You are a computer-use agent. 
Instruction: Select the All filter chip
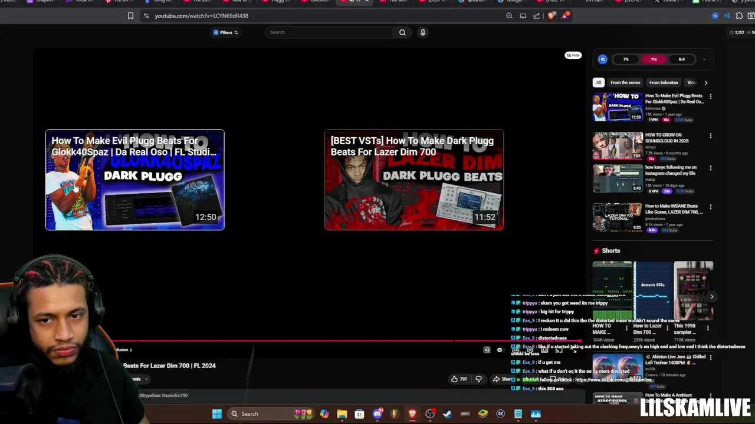tap(599, 82)
